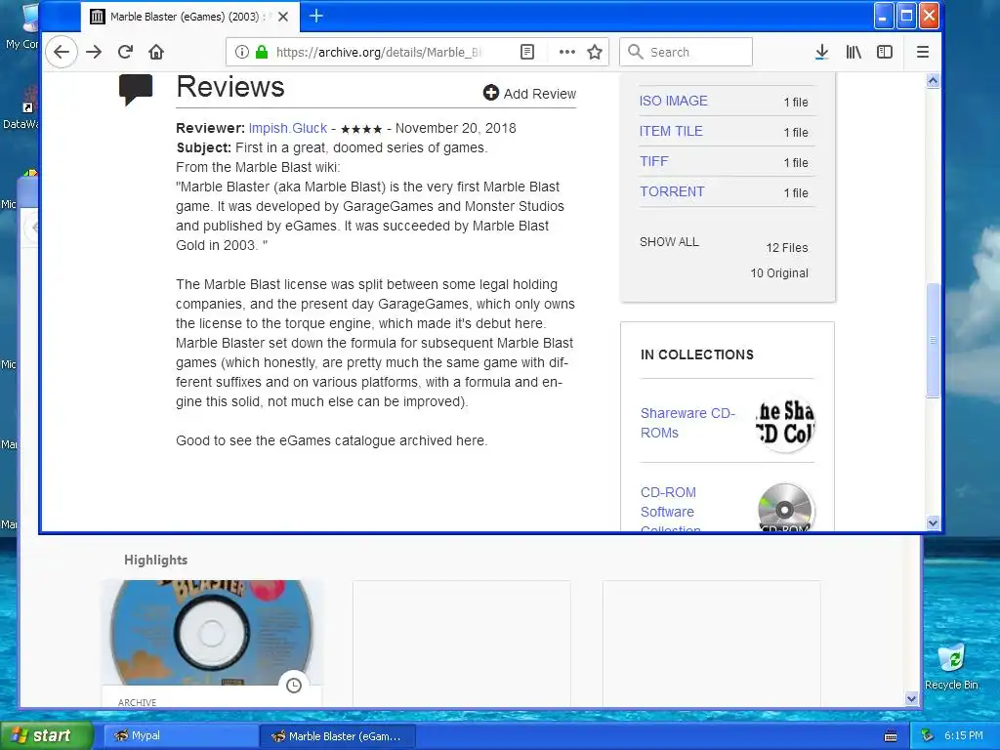
Task: Open the browser hamburger menu
Action: [922, 52]
